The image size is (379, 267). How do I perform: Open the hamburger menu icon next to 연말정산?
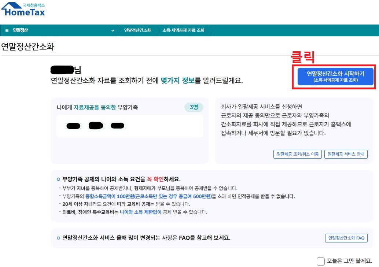(x=7, y=30)
